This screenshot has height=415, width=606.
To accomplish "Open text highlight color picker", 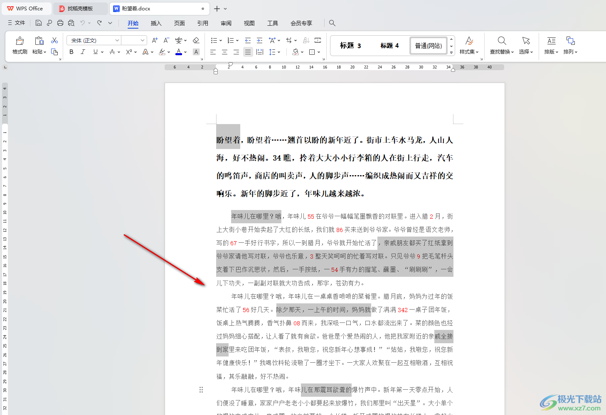I will click(162, 52).
